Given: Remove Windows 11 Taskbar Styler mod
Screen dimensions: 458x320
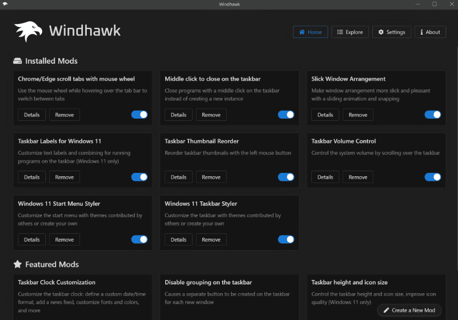Looking at the screenshot, I should coord(211,239).
